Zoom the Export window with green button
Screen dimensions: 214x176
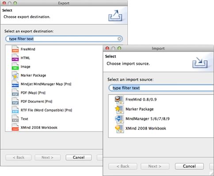tap(15, 3)
